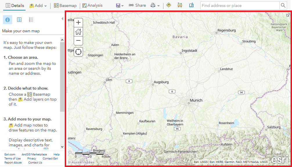Viewport: 292px width, 167px height.
Task: Click the Basemap icon in step 2 text
Action: (x=29, y=95)
